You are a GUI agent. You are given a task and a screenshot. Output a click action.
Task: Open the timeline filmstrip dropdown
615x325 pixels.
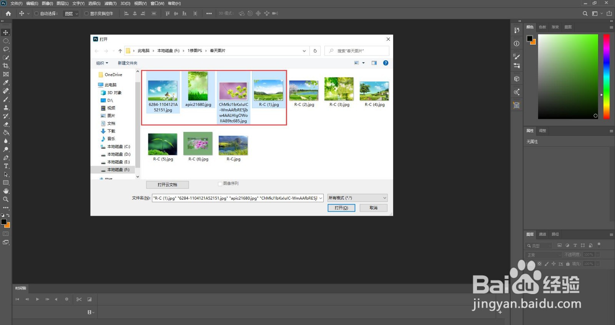[91, 312]
